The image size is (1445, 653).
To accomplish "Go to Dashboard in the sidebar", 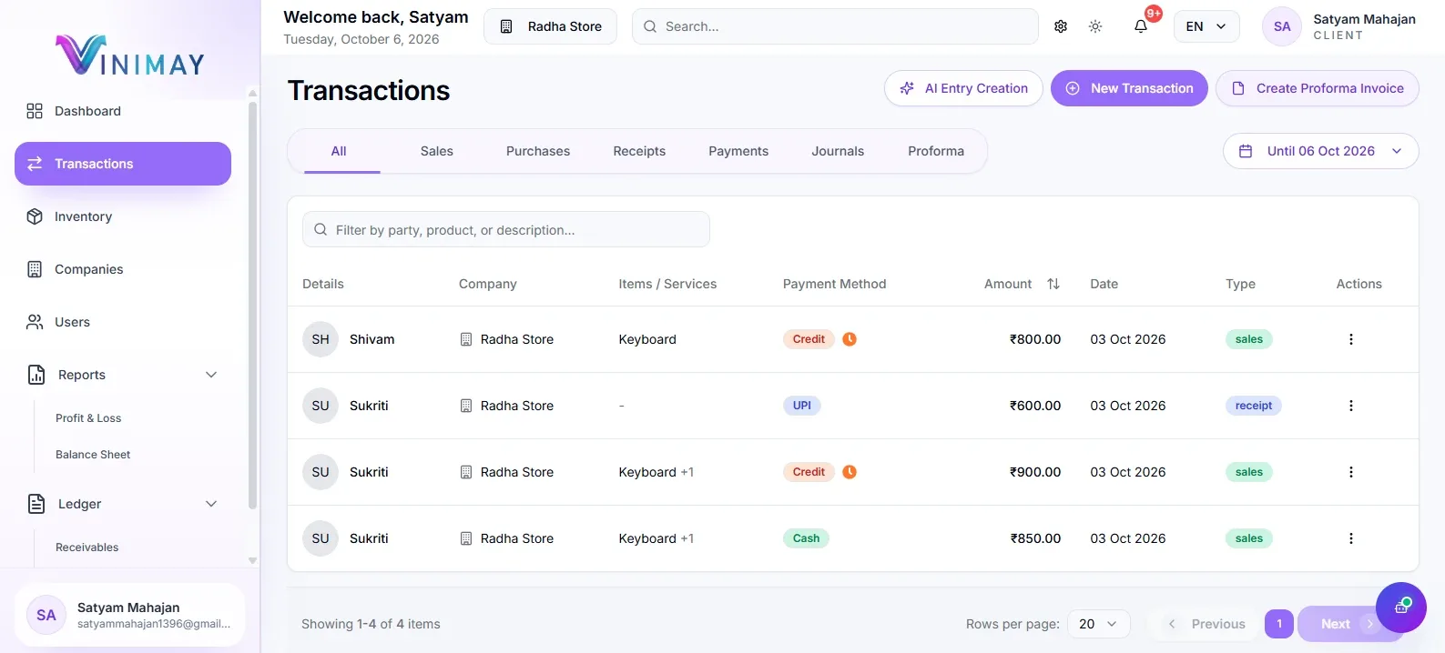I will [x=123, y=111].
